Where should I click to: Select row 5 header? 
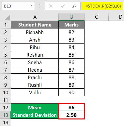pyautogui.click(x=6, y=55)
